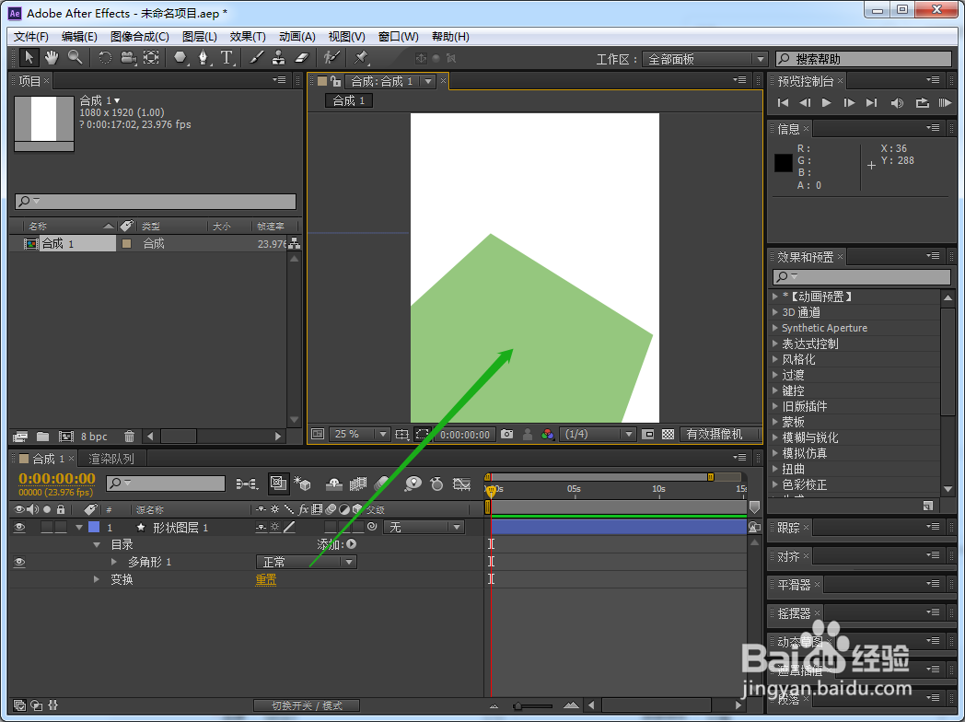Viewport: 965px width, 722px height.
Task: Open the 25 % magnification dropdown
Action: tap(359, 435)
